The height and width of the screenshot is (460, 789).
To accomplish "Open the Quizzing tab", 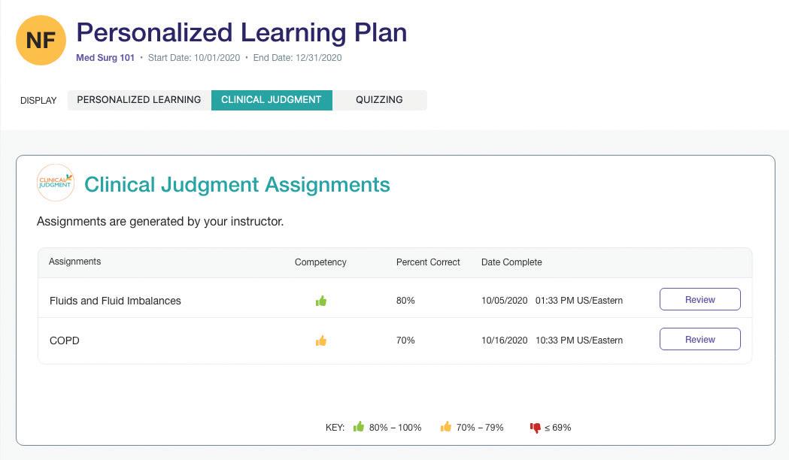I will point(379,100).
